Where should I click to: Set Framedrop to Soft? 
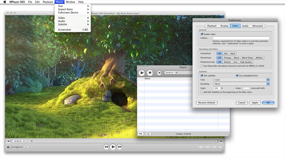[226, 54]
